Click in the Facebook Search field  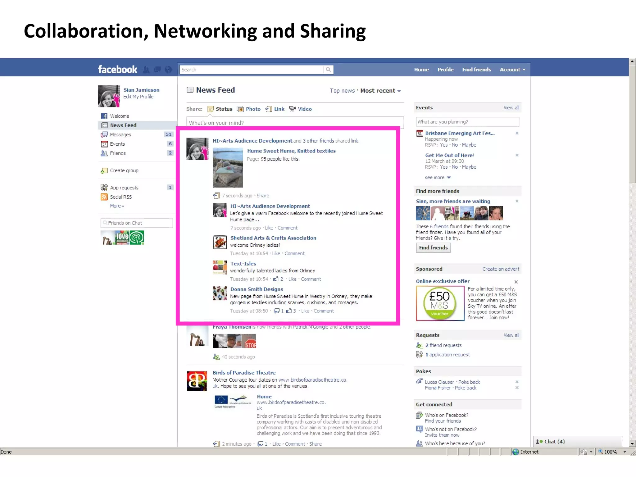(252, 70)
